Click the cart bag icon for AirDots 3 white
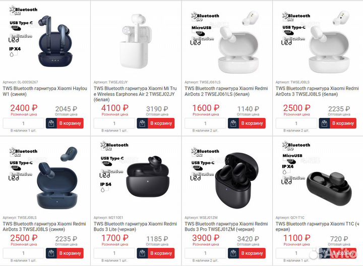This screenshot has height=266, width=363. pyautogui.click(x=324, y=123)
